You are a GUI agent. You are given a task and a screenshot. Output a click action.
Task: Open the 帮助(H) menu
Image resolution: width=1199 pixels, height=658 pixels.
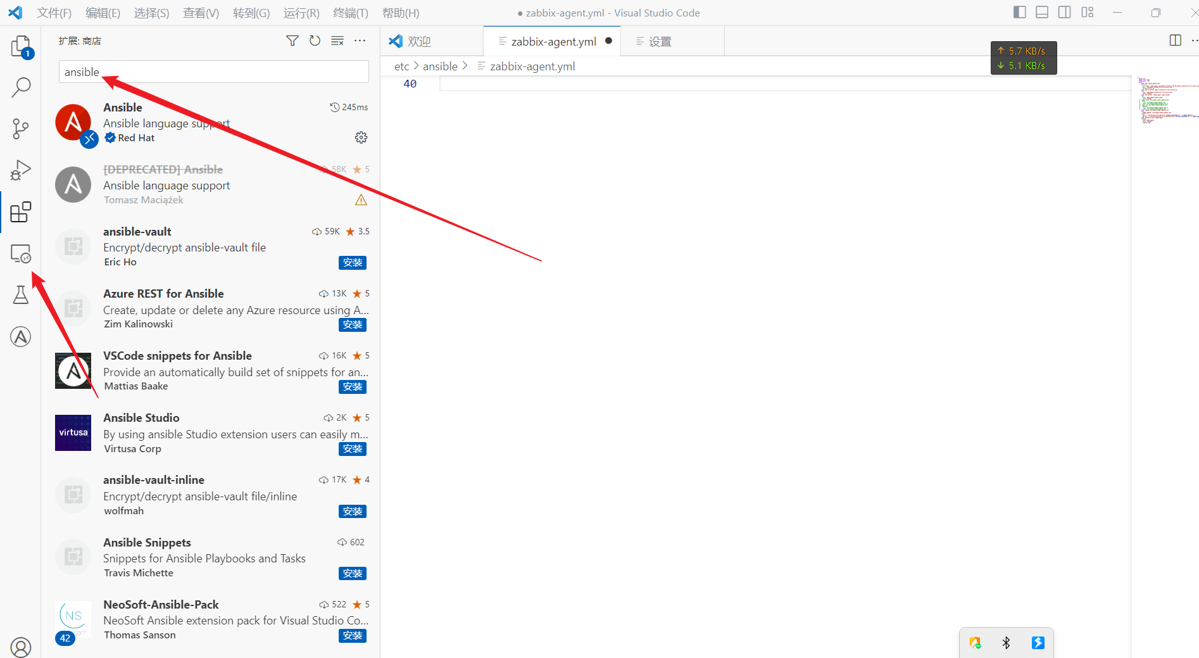pos(401,13)
